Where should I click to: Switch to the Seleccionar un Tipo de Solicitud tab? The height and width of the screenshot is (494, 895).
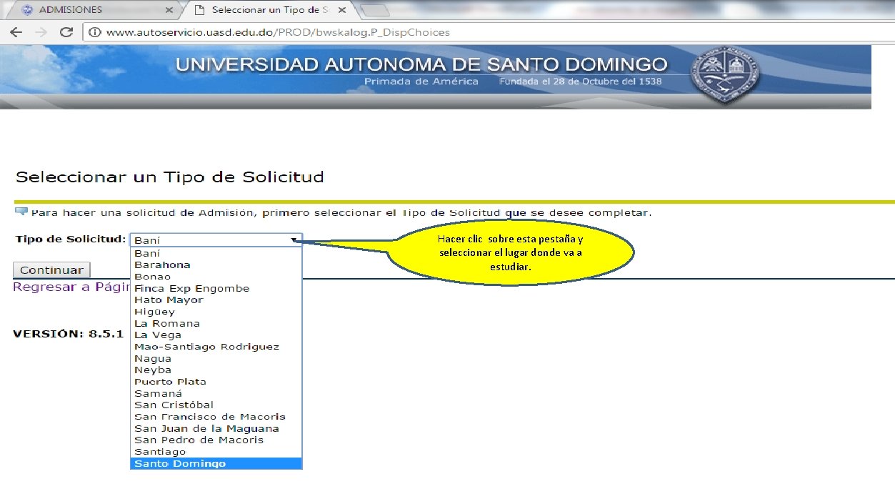pos(268,10)
